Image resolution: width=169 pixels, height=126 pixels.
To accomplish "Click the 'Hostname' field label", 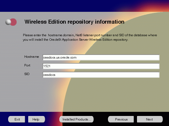I will tap(32, 57).
